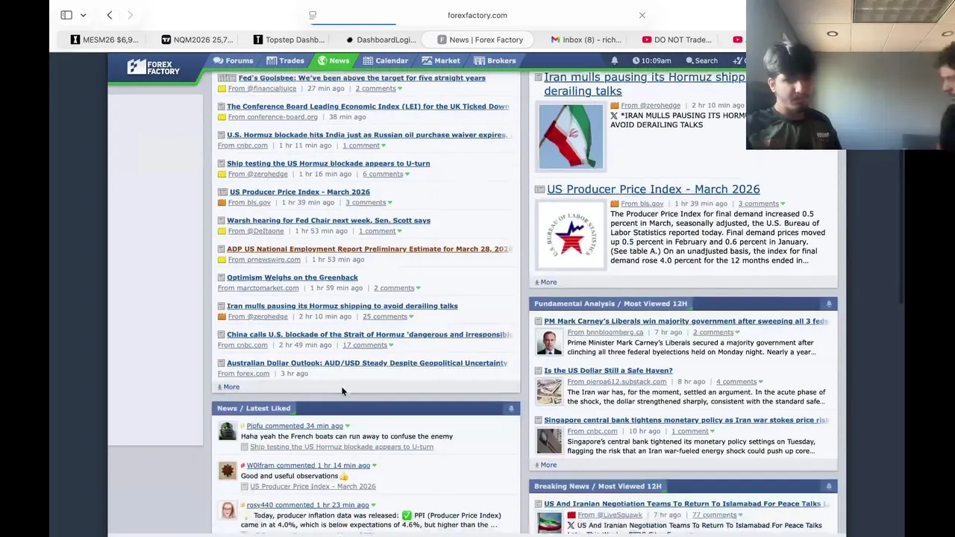Switch to the Topstep Dashb... browser tab
955x537 pixels.
click(x=289, y=40)
